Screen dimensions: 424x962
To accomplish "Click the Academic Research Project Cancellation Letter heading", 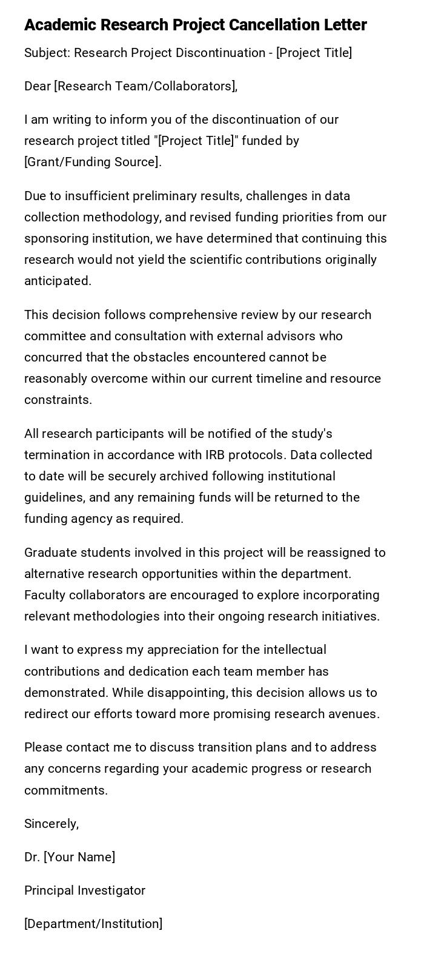I will 195,25.
